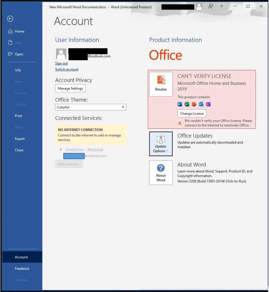Click the question mark help icon
The height and width of the screenshot is (292, 269).
222,7
